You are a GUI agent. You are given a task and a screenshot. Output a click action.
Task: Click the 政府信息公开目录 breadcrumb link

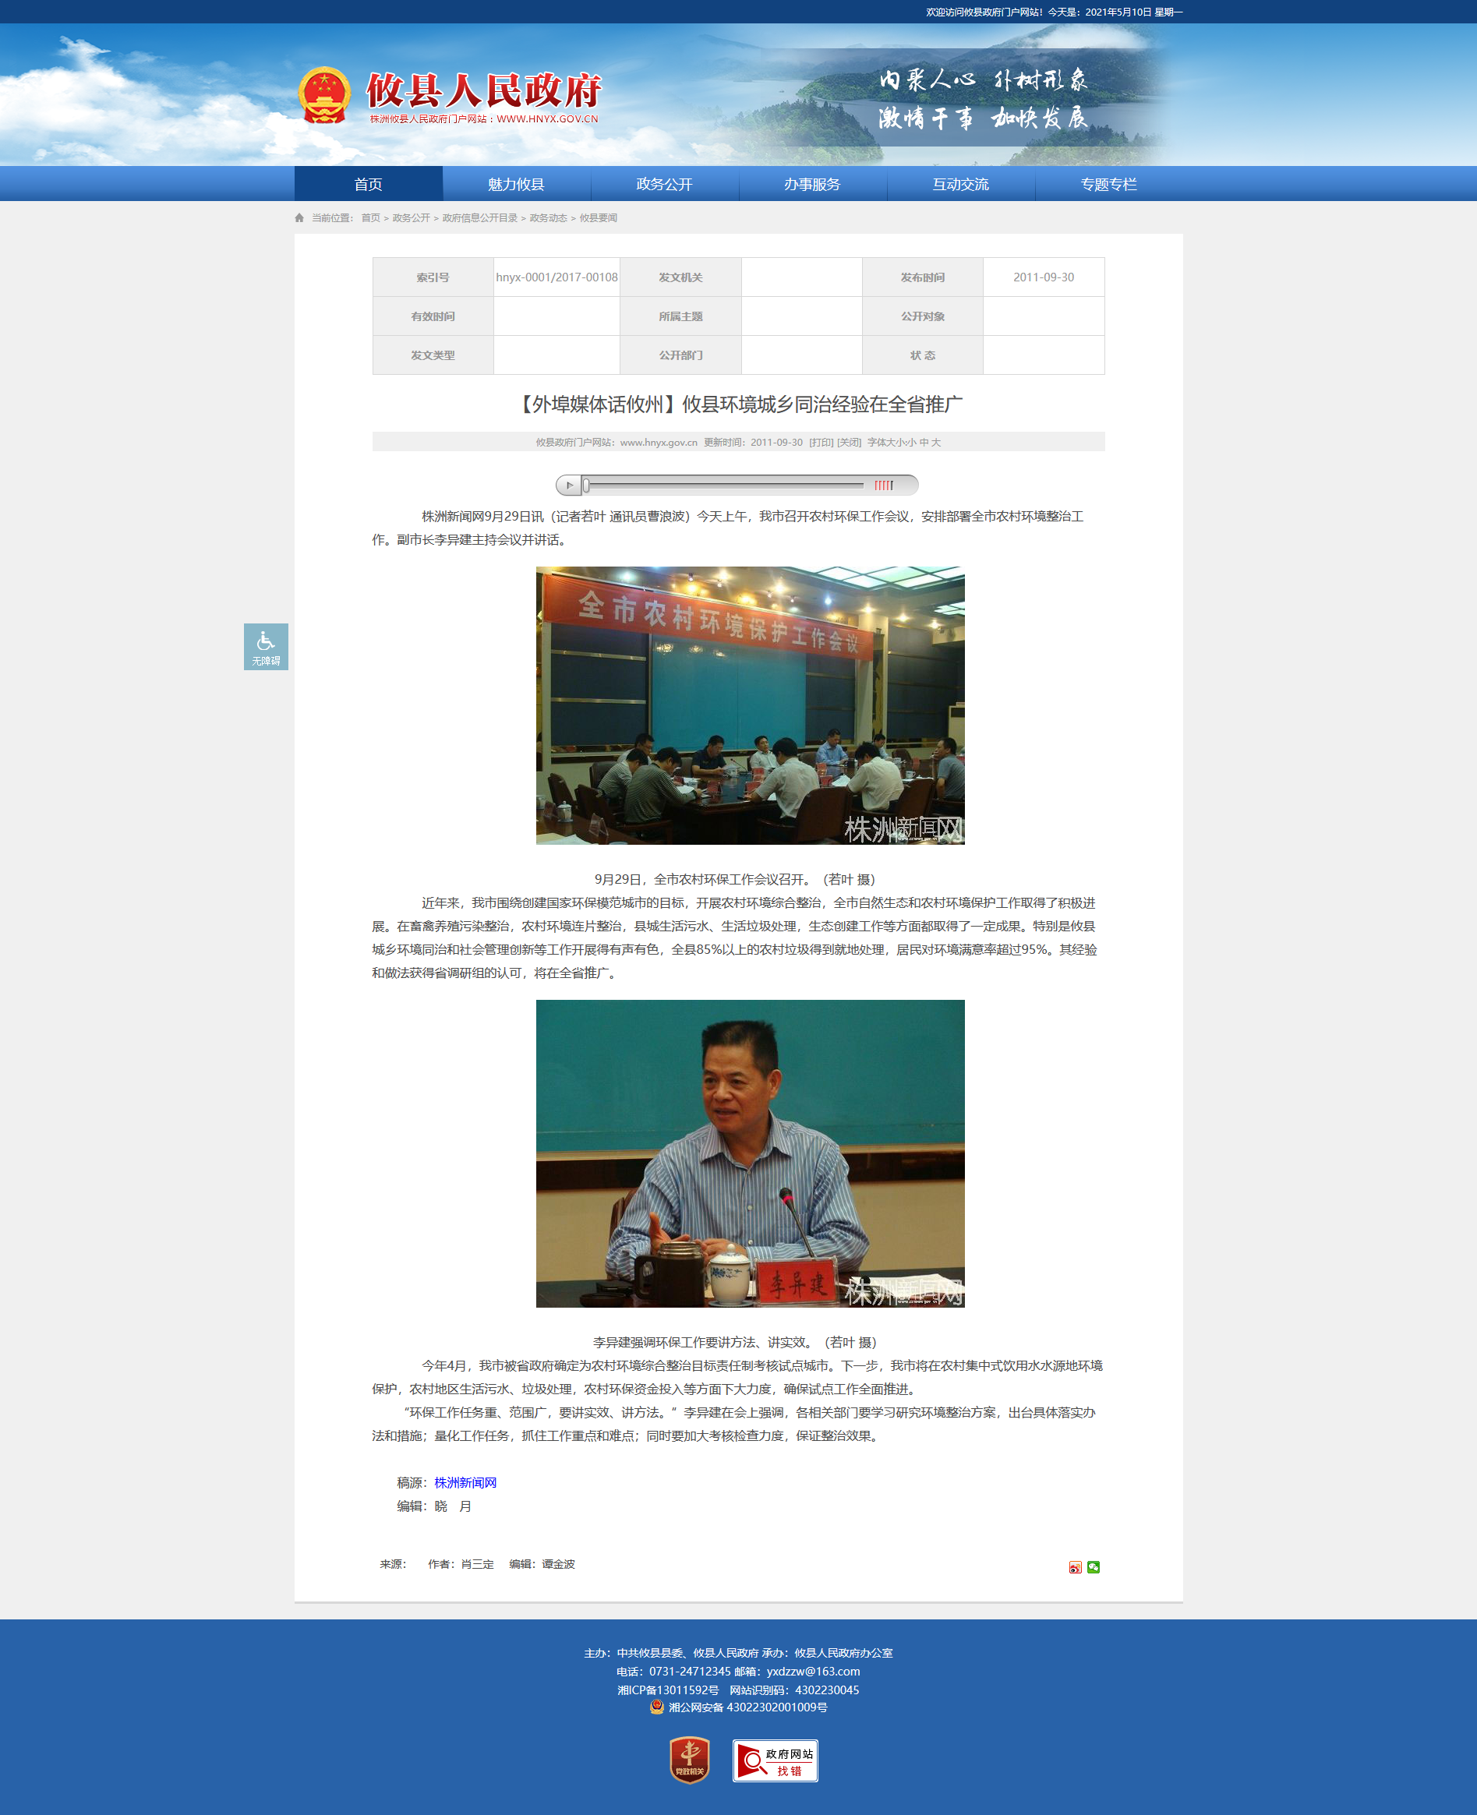coord(480,217)
